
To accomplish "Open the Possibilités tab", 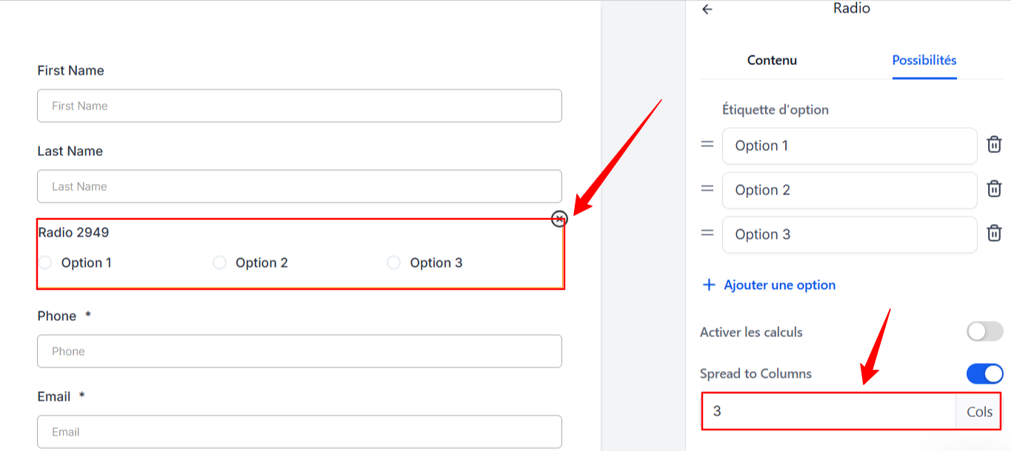I will (924, 61).
